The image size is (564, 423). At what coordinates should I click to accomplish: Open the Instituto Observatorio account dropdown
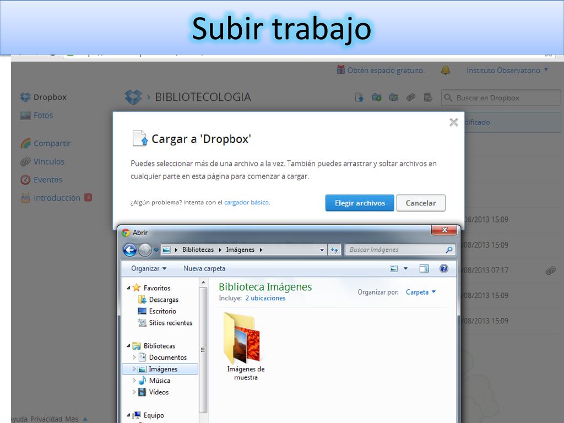tap(507, 70)
